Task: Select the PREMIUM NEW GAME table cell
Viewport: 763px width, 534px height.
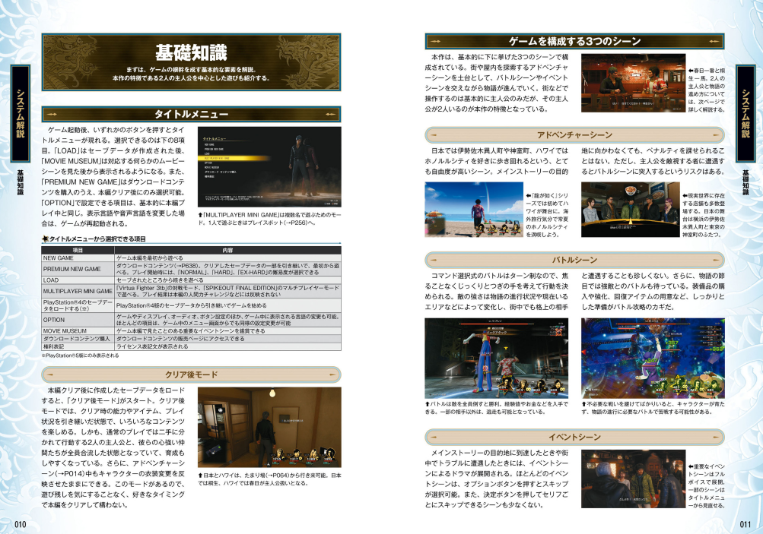Action: pyautogui.click(x=78, y=269)
